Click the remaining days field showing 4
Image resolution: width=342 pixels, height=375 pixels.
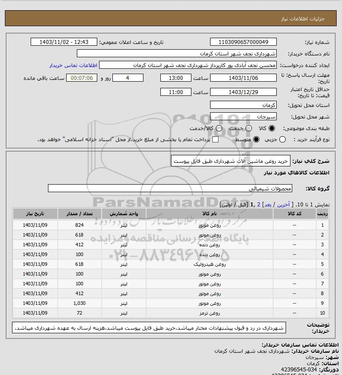[x=128, y=78]
